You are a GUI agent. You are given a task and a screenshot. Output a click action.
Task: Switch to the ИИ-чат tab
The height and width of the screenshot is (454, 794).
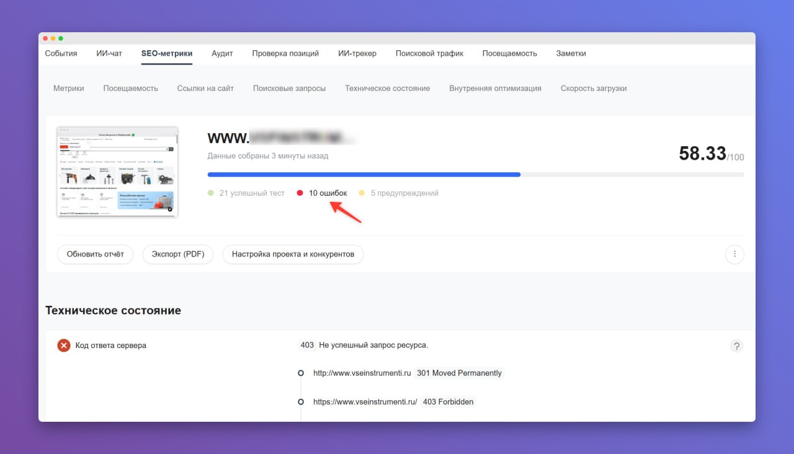coord(109,53)
